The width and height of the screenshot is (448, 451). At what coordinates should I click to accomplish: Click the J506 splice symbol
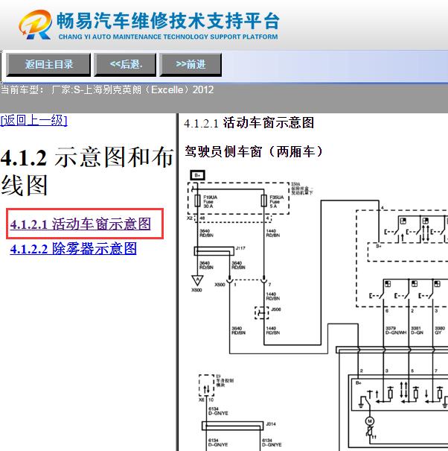(x=262, y=312)
